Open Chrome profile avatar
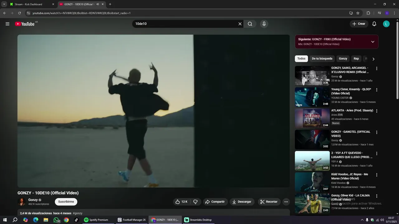Screen dimensions: 399x224 [x=387, y=13]
